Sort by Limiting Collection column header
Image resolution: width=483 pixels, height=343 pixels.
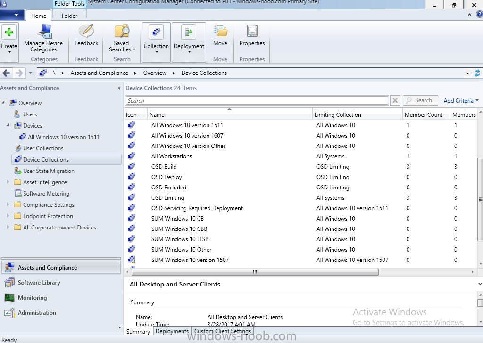(x=357, y=114)
